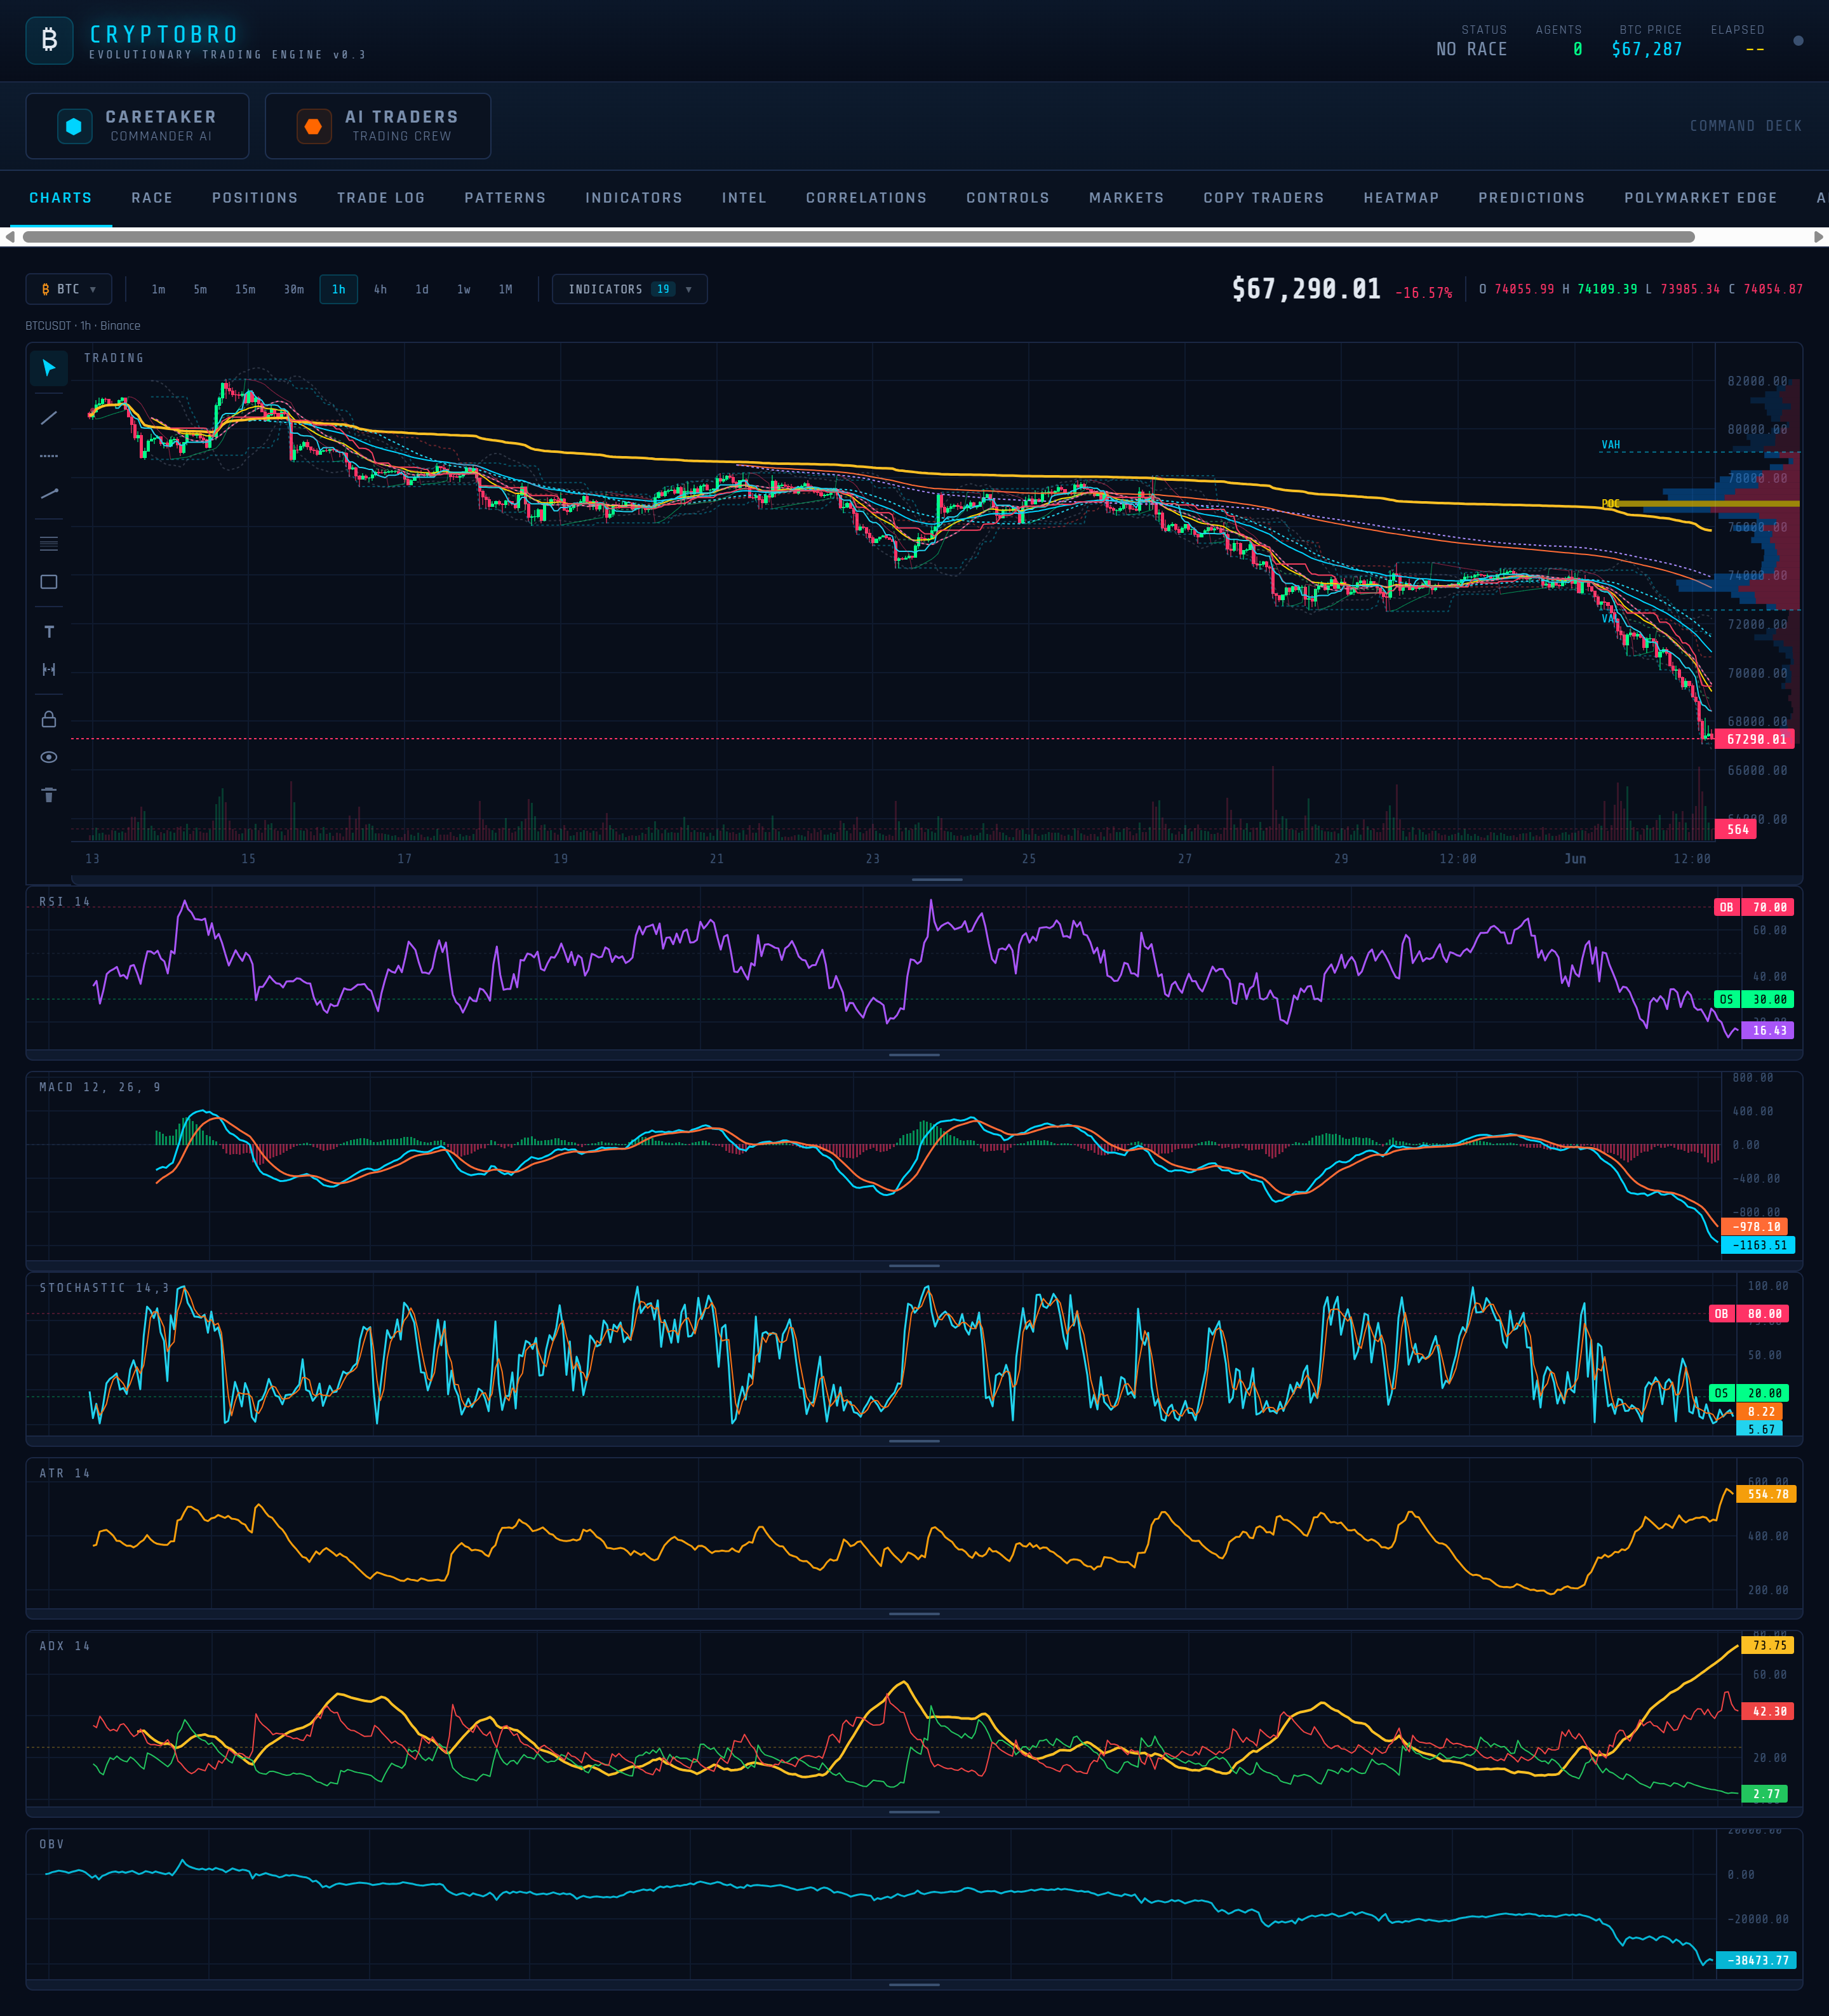Switch to the 1w timeframe
1829x2016 pixels.
[x=464, y=289]
